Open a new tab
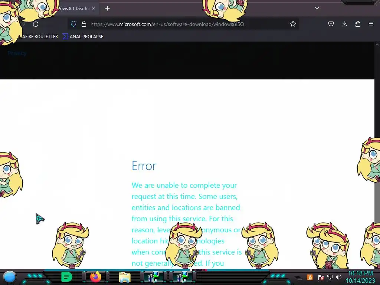The width and height of the screenshot is (380, 285). pos(107,9)
